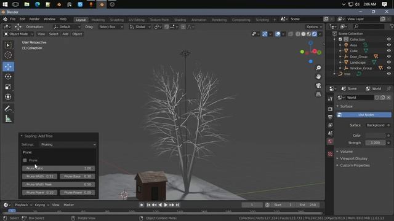Screen dimensions: 394x221
Task: Hide the Landscape object
Action: [388, 63]
